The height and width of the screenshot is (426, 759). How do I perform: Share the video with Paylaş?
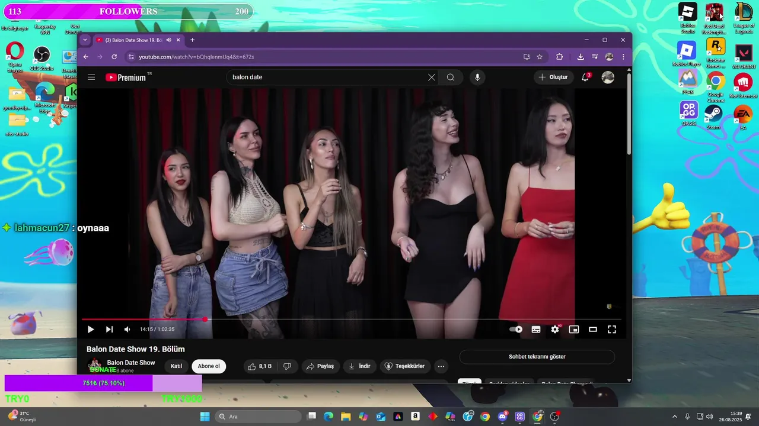coord(320,366)
